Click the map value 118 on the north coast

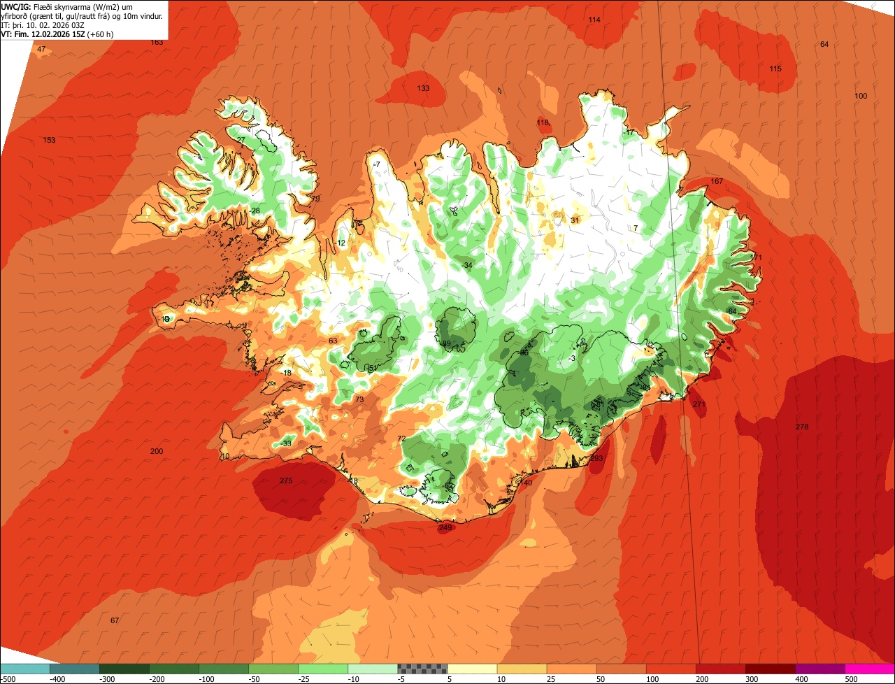[x=543, y=122]
